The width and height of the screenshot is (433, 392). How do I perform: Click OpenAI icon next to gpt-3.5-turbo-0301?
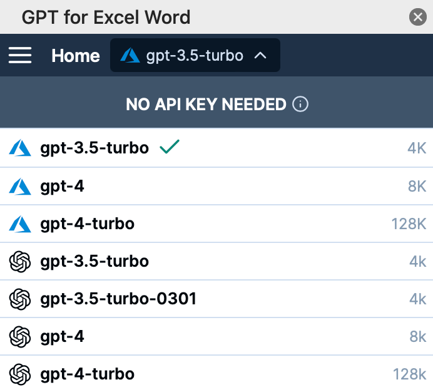click(x=20, y=299)
